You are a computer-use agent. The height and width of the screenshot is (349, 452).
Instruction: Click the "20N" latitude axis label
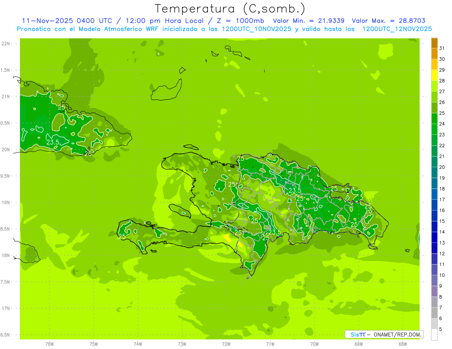click(x=6, y=149)
